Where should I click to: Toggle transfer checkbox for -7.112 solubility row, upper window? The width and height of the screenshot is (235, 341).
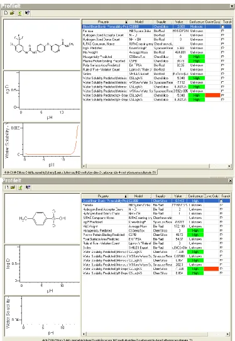pyautogui.click(x=222, y=82)
